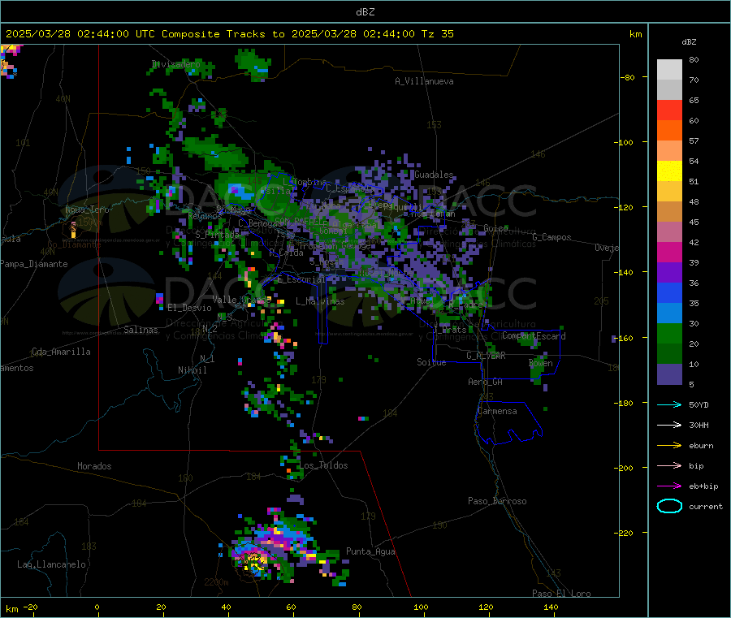Click the Aero_GA location label
This screenshot has height=618, width=731.
(486, 382)
